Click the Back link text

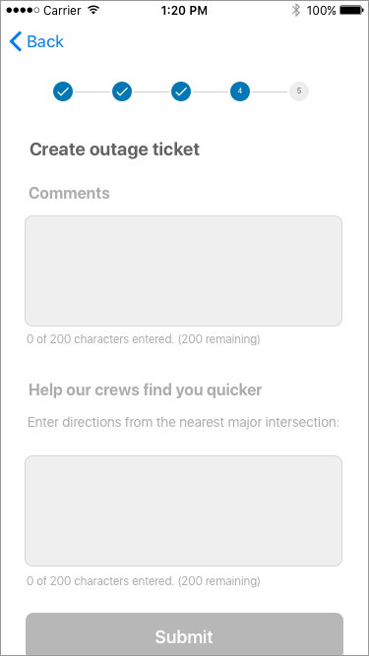[45, 41]
